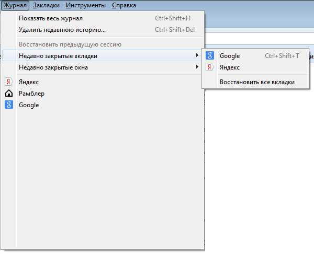The image size is (314, 254).
Task: Click the Rambler house icon
Action: [x=8, y=94]
